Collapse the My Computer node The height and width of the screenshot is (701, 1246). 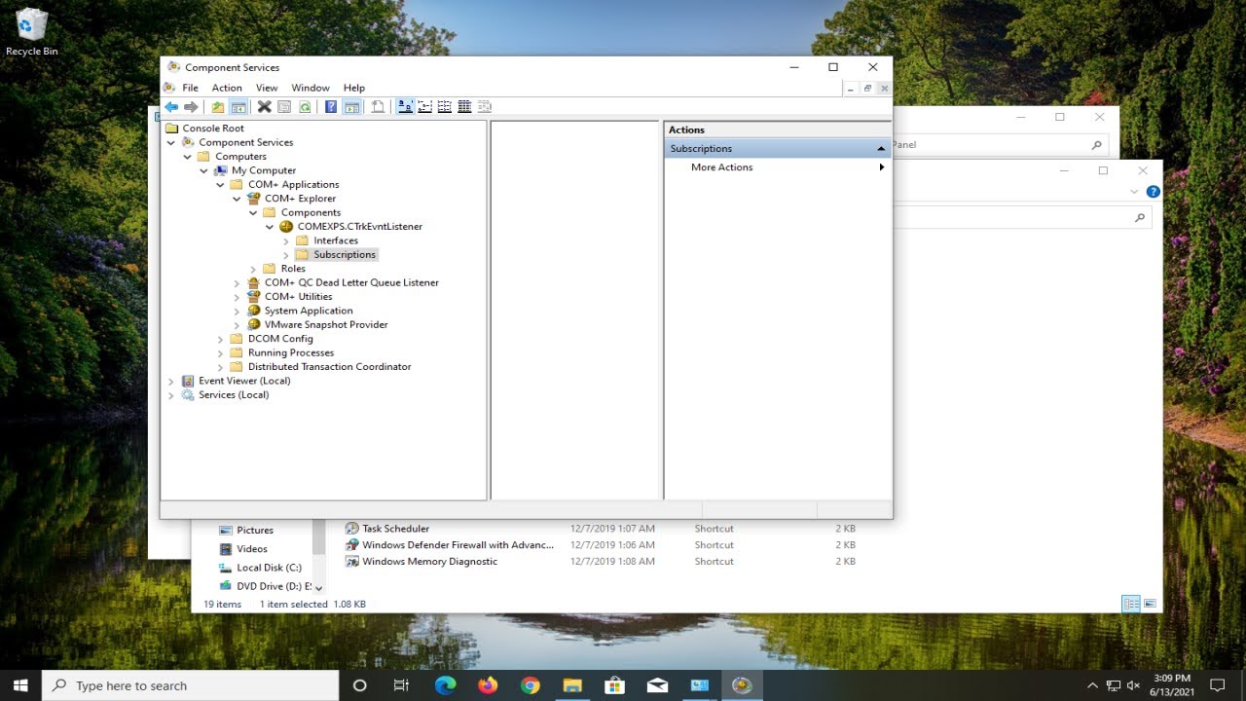tap(204, 170)
